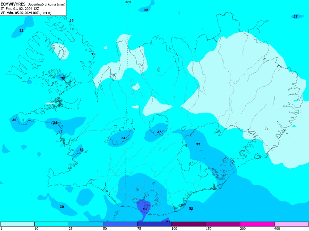Click the legend tick label 75
309x231 pixels.
(139, 229)
